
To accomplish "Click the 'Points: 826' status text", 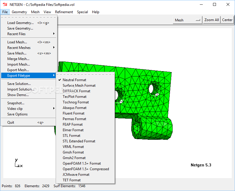I will click(11, 186).
